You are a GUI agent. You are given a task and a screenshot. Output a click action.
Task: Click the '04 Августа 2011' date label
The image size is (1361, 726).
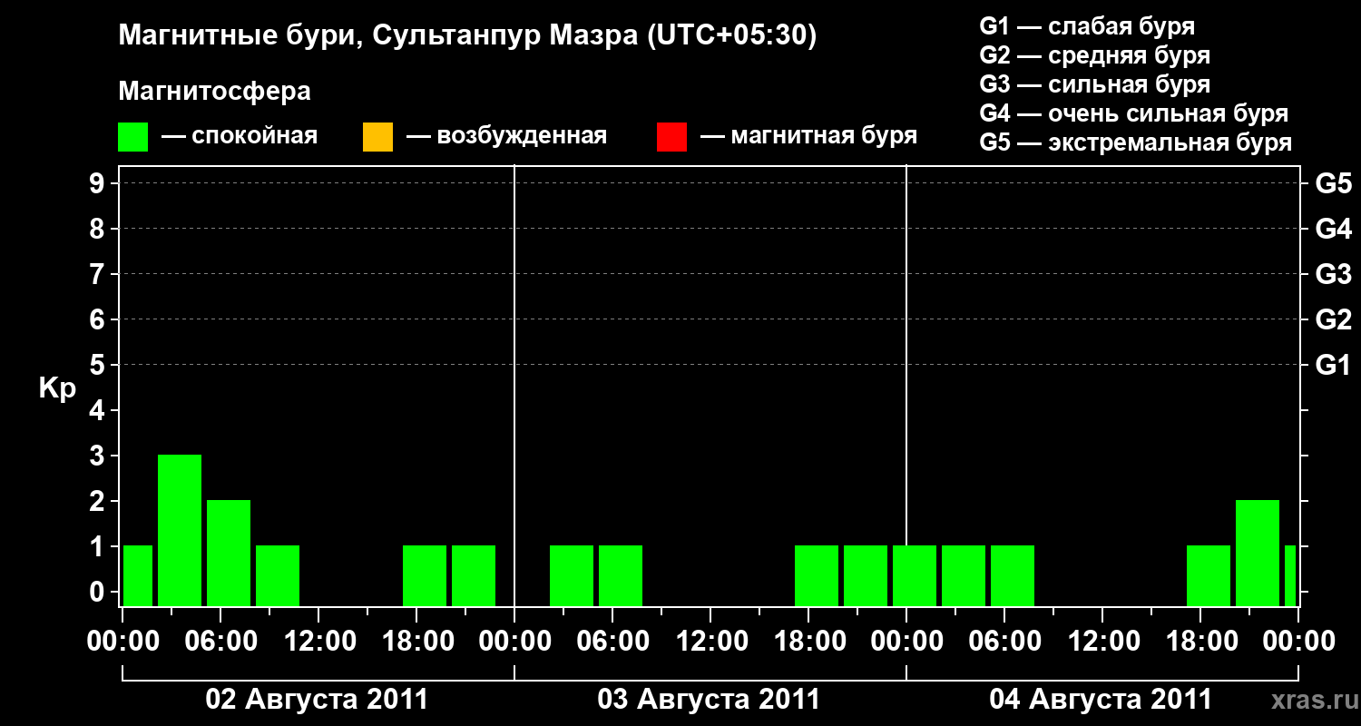(x=1101, y=700)
